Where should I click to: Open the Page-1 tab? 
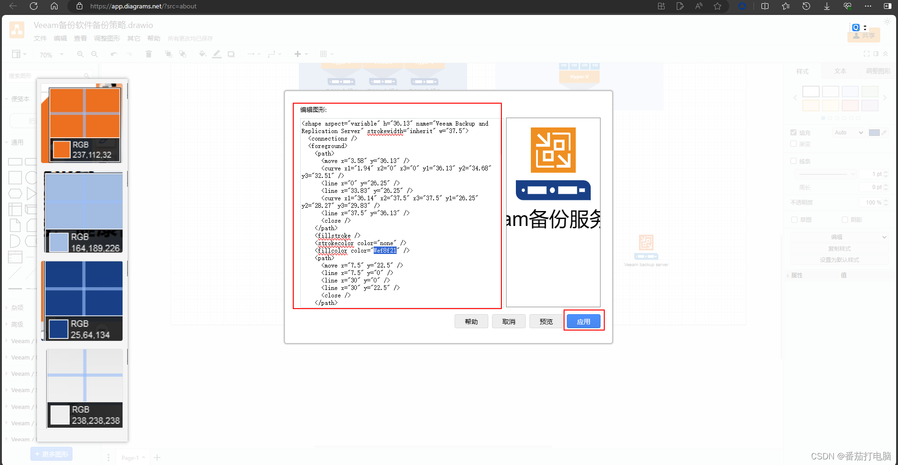click(x=133, y=458)
